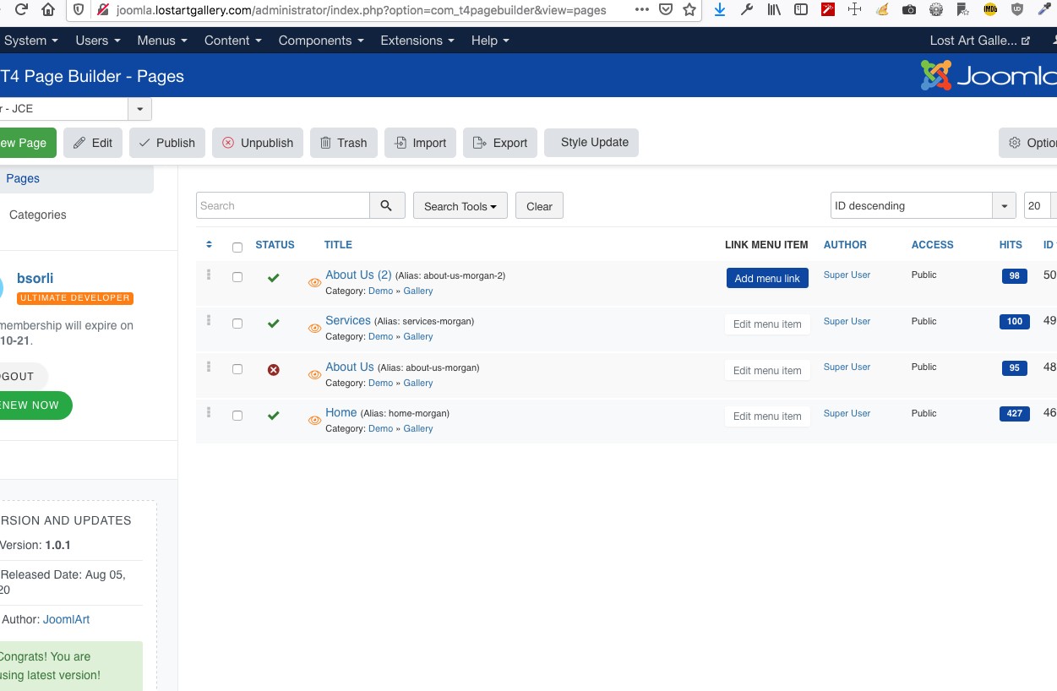This screenshot has width=1057, height=691.
Task: Expand the Search Tools dropdown
Action: [460, 206]
